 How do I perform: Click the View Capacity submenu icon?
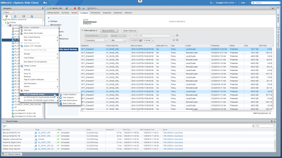pos(61,97)
